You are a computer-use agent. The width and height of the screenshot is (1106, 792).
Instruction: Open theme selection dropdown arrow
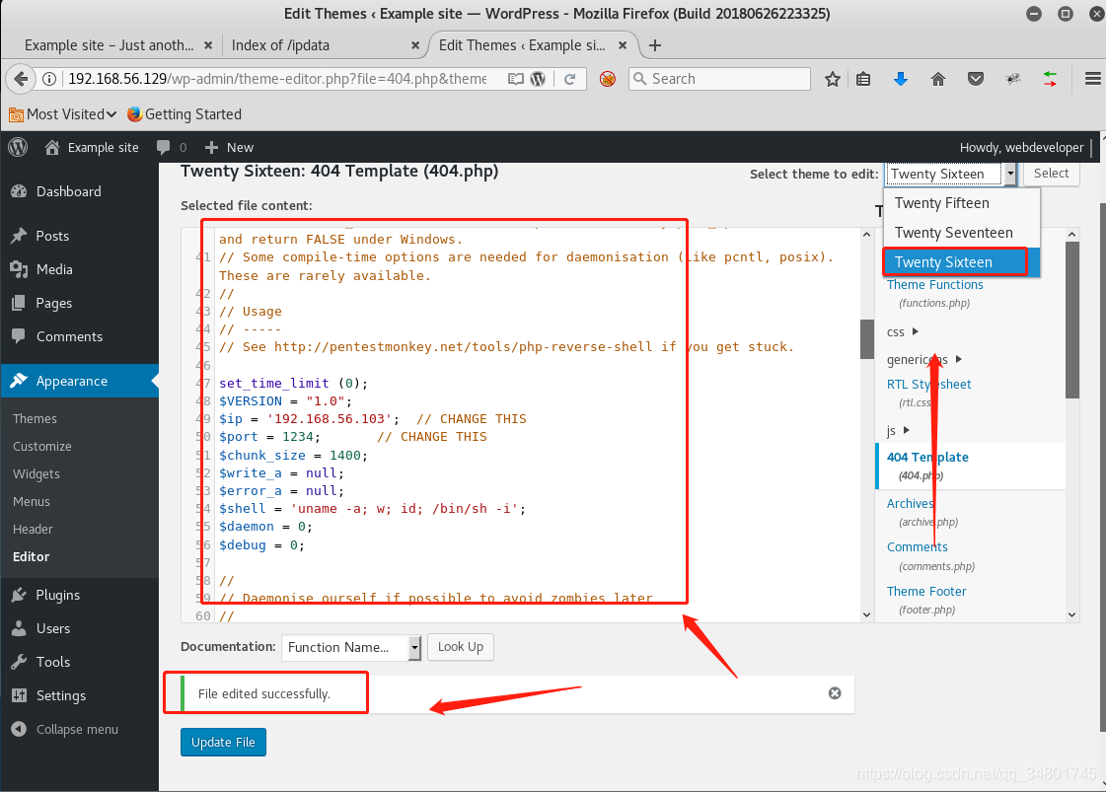coord(1010,174)
